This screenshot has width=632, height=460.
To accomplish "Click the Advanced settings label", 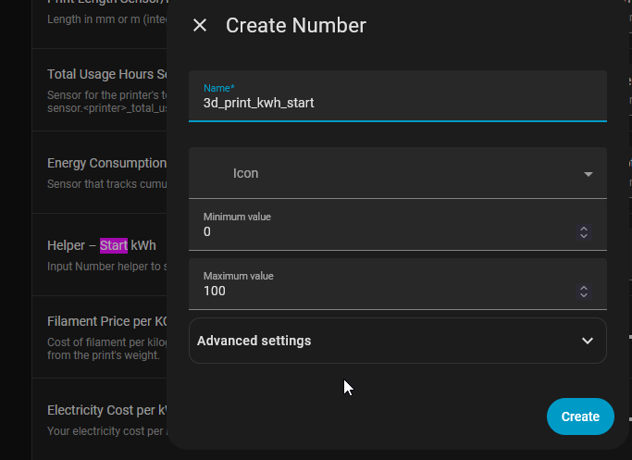I will click(254, 341).
